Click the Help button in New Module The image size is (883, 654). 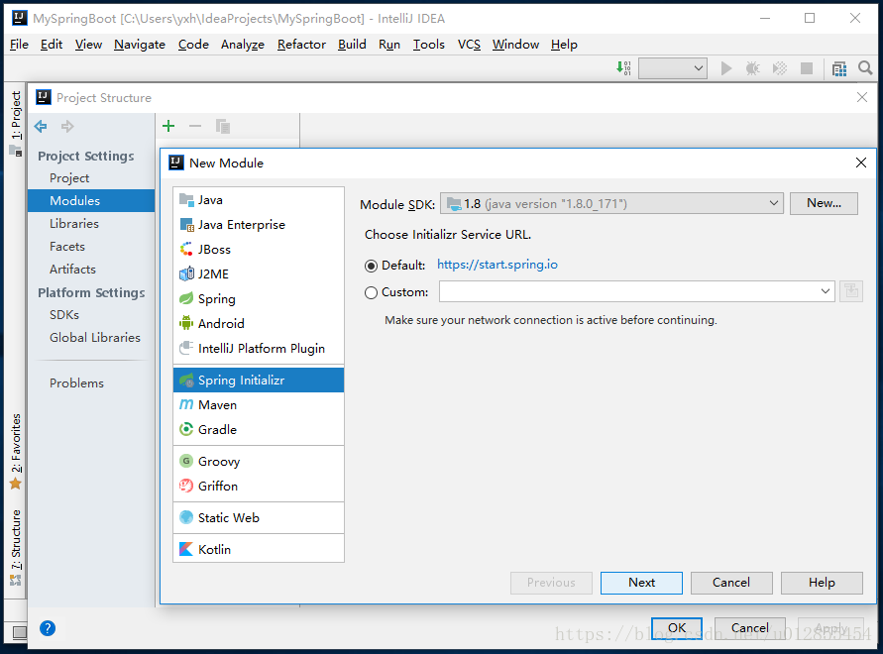pos(822,583)
